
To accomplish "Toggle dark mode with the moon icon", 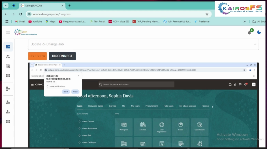I will pos(259,32).
